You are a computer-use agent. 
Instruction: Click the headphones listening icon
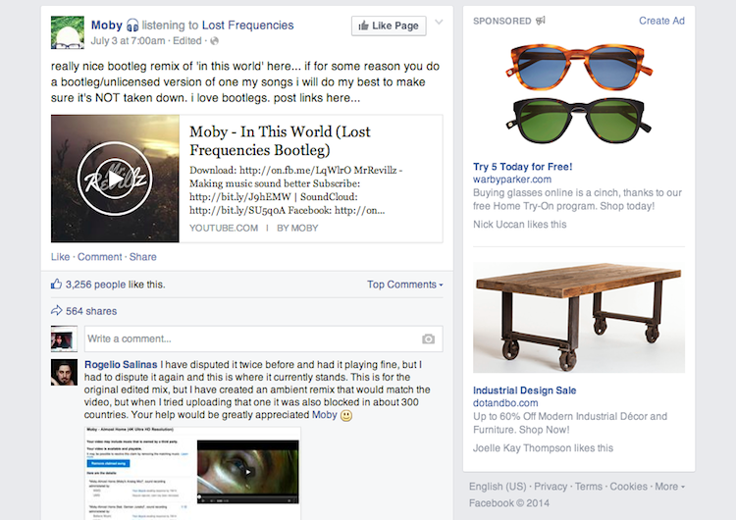pos(132,26)
